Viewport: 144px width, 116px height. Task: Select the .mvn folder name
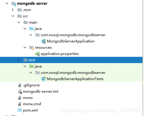pyautogui.click(x=27, y=10)
